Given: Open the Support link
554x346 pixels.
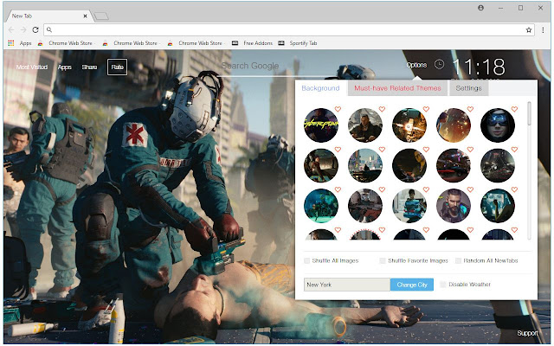Looking at the screenshot, I should pyautogui.click(x=527, y=333).
